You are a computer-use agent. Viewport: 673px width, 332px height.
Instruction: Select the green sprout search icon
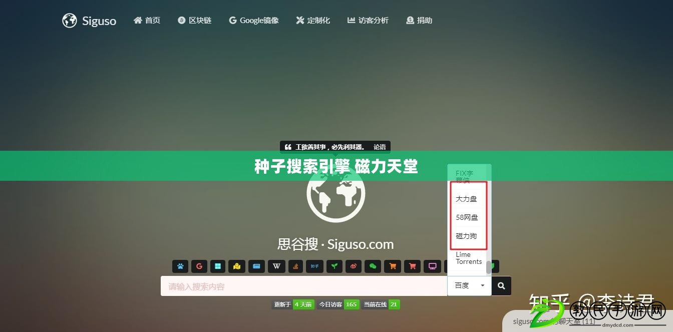334,266
